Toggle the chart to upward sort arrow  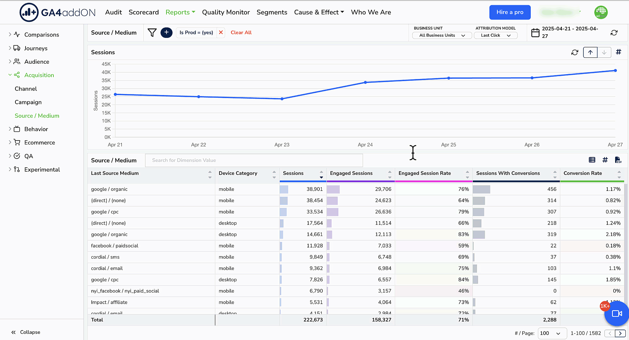tap(590, 52)
